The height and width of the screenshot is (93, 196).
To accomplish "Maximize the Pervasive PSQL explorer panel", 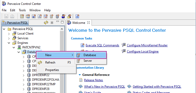I will 62,22.
